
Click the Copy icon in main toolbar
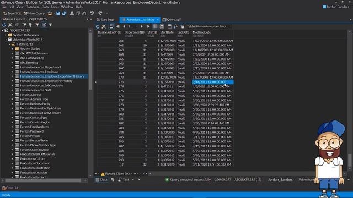click(x=78, y=13)
